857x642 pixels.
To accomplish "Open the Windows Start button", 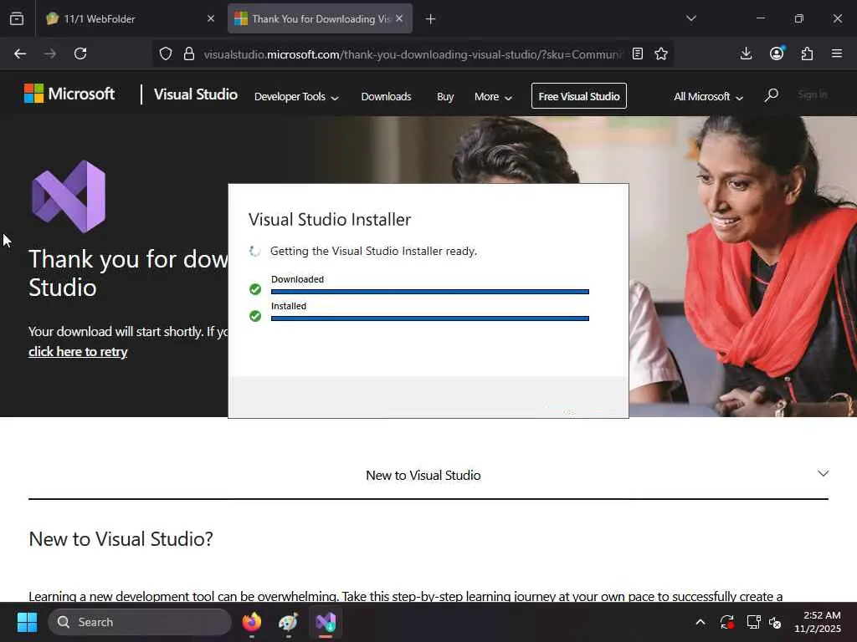I will 27,622.
